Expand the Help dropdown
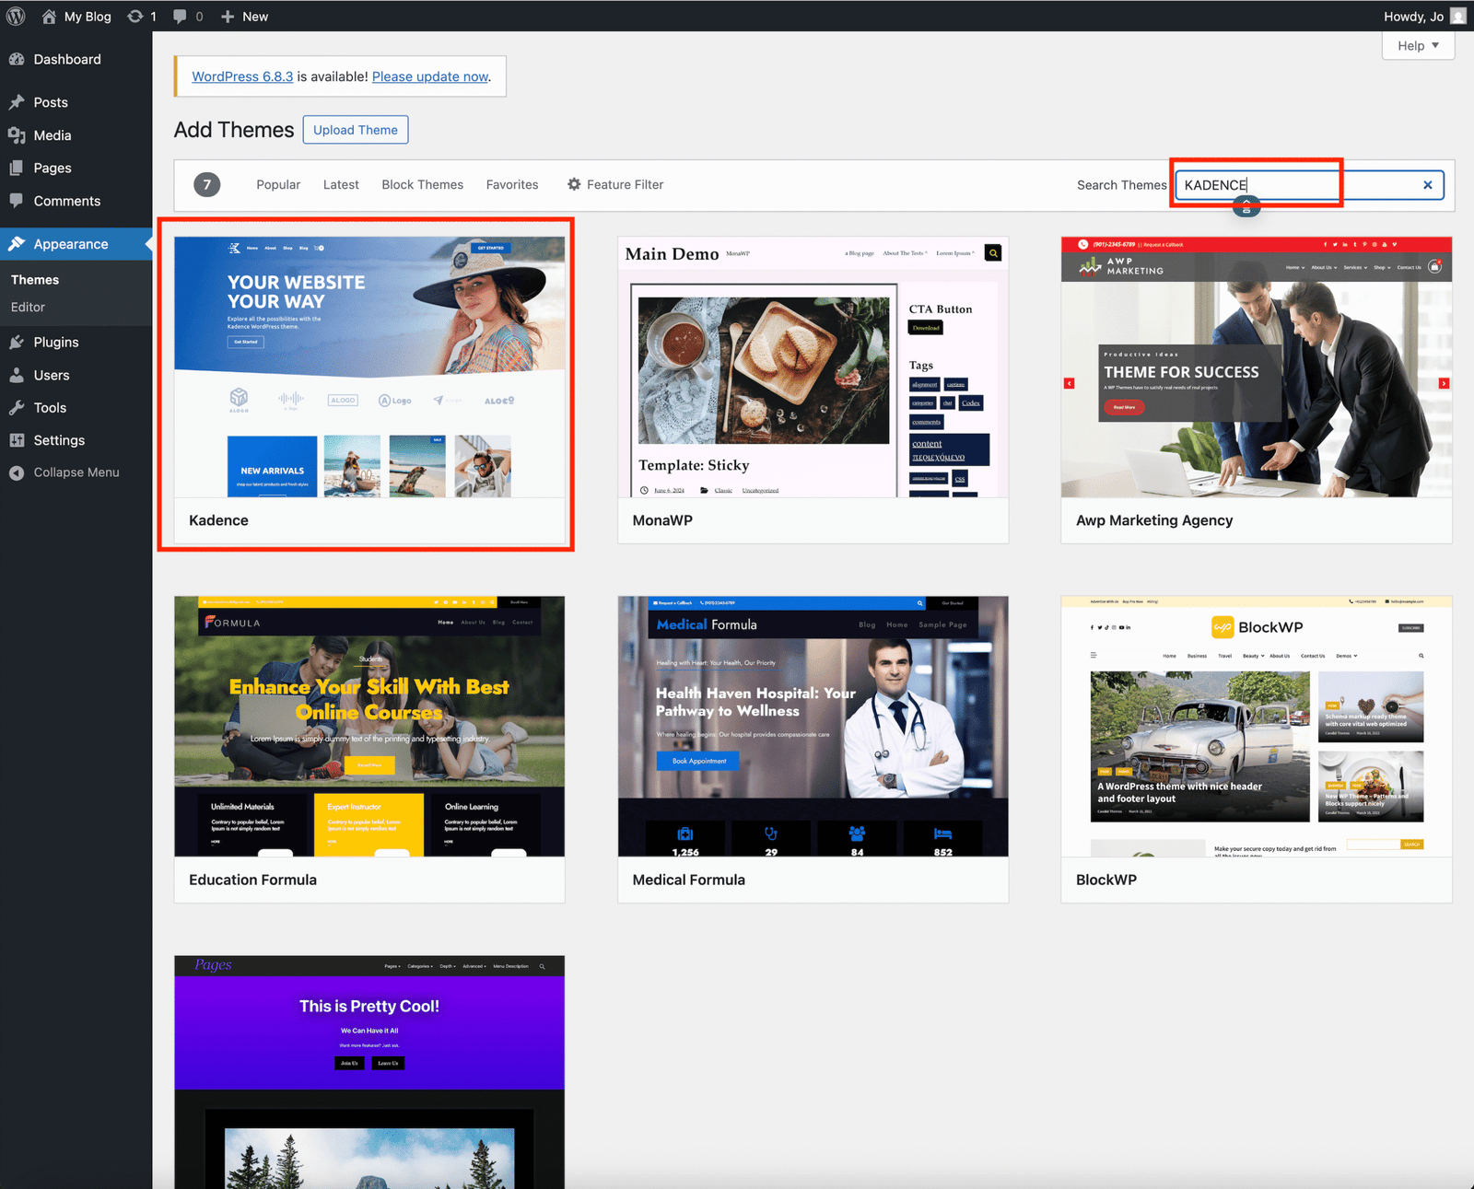Image resolution: width=1474 pixels, height=1189 pixels. click(x=1418, y=45)
